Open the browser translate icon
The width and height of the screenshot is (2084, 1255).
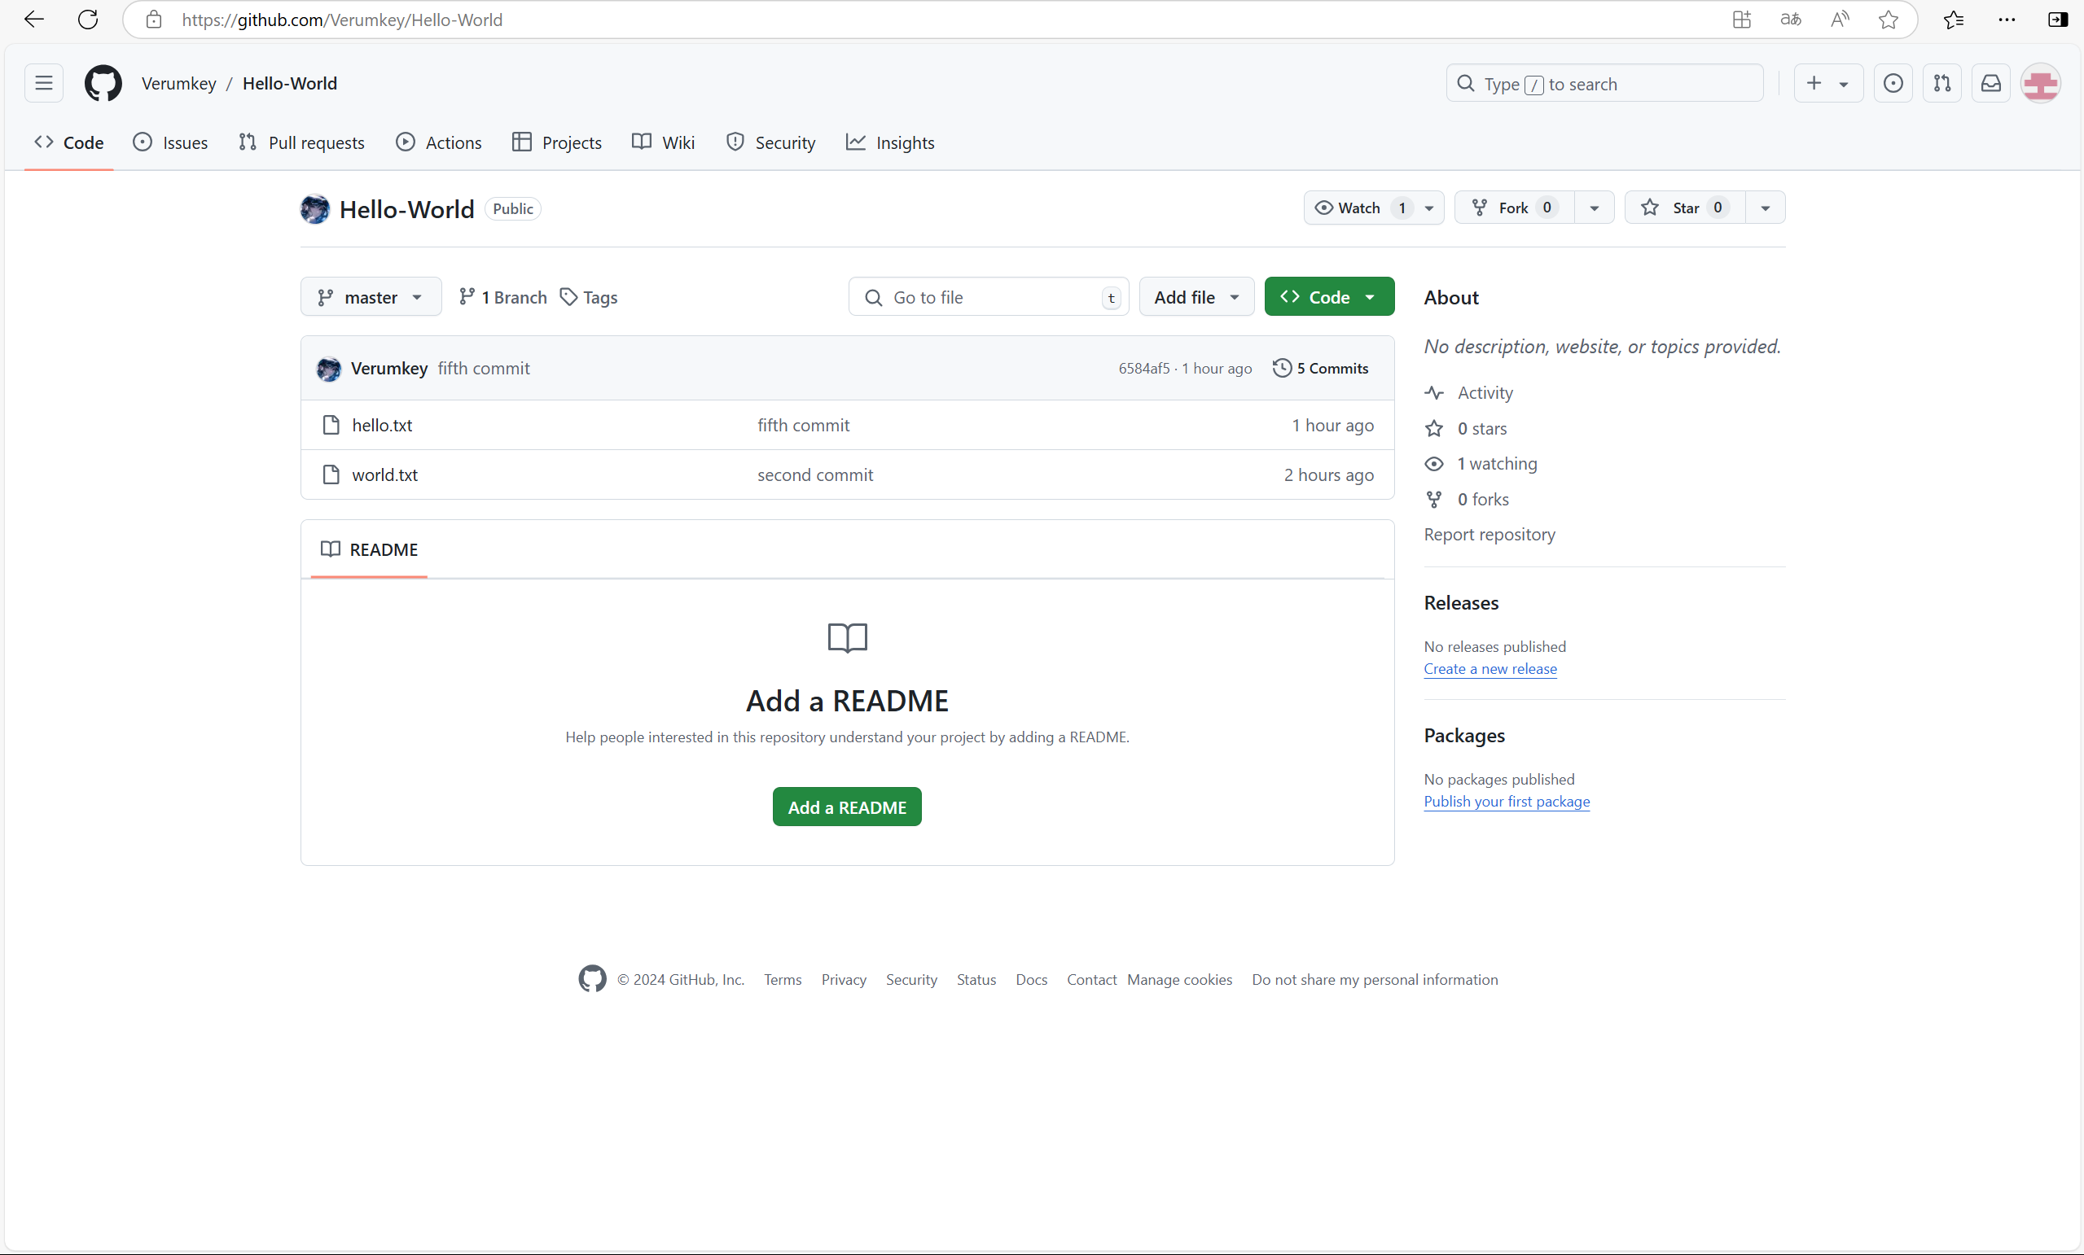1791,20
